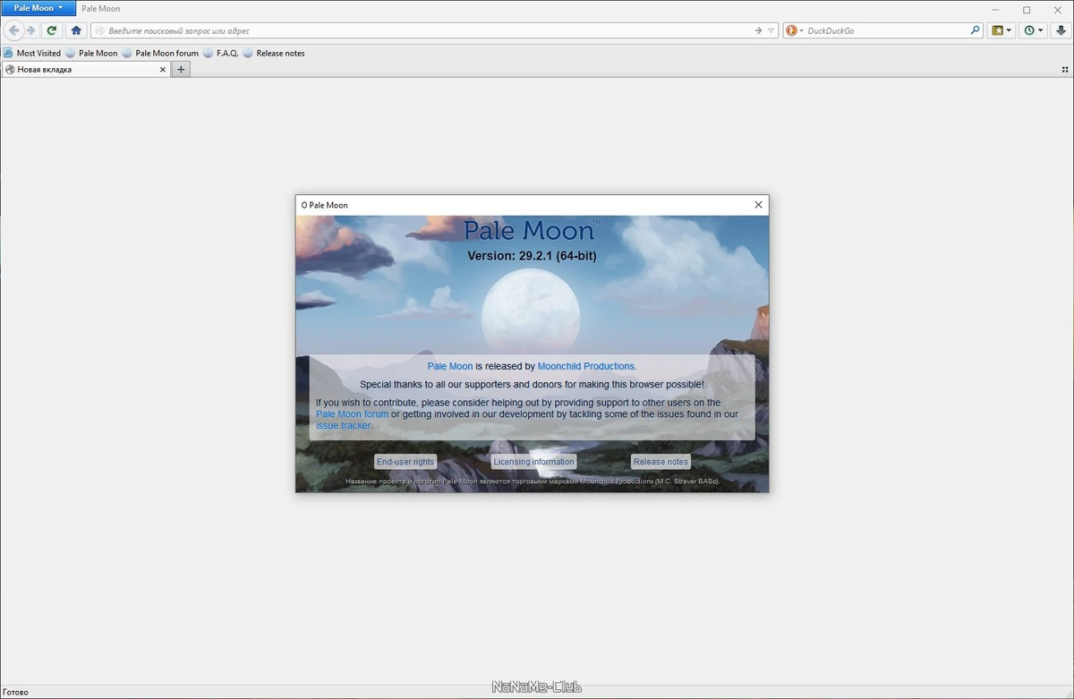Click the Готово status bar text
The height and width of the screenshot is (699, 1074).
(x=15, y=692)
